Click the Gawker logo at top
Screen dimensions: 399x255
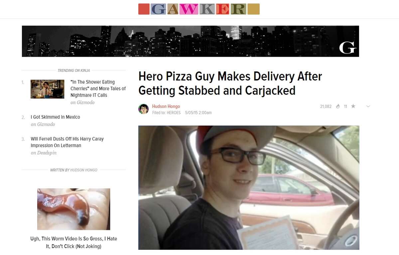pyautogui.click(x=199, y=9)
